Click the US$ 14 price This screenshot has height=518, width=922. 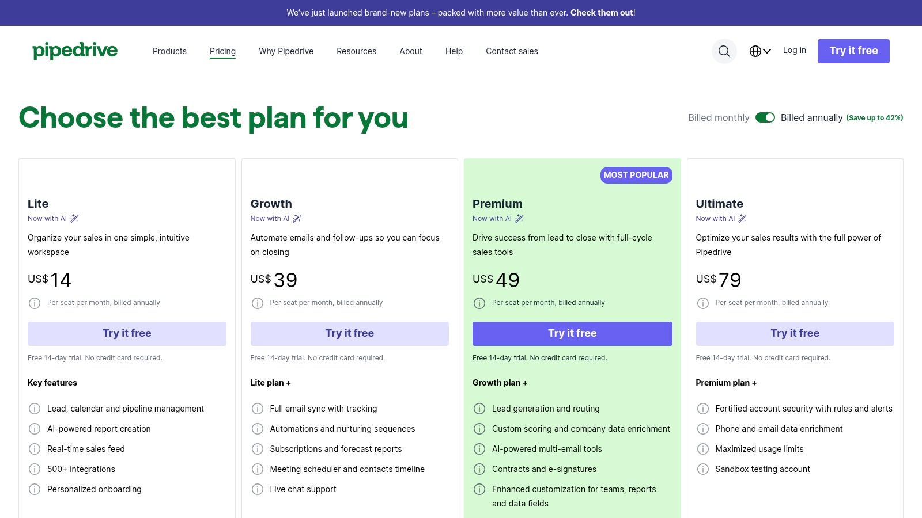50,280
